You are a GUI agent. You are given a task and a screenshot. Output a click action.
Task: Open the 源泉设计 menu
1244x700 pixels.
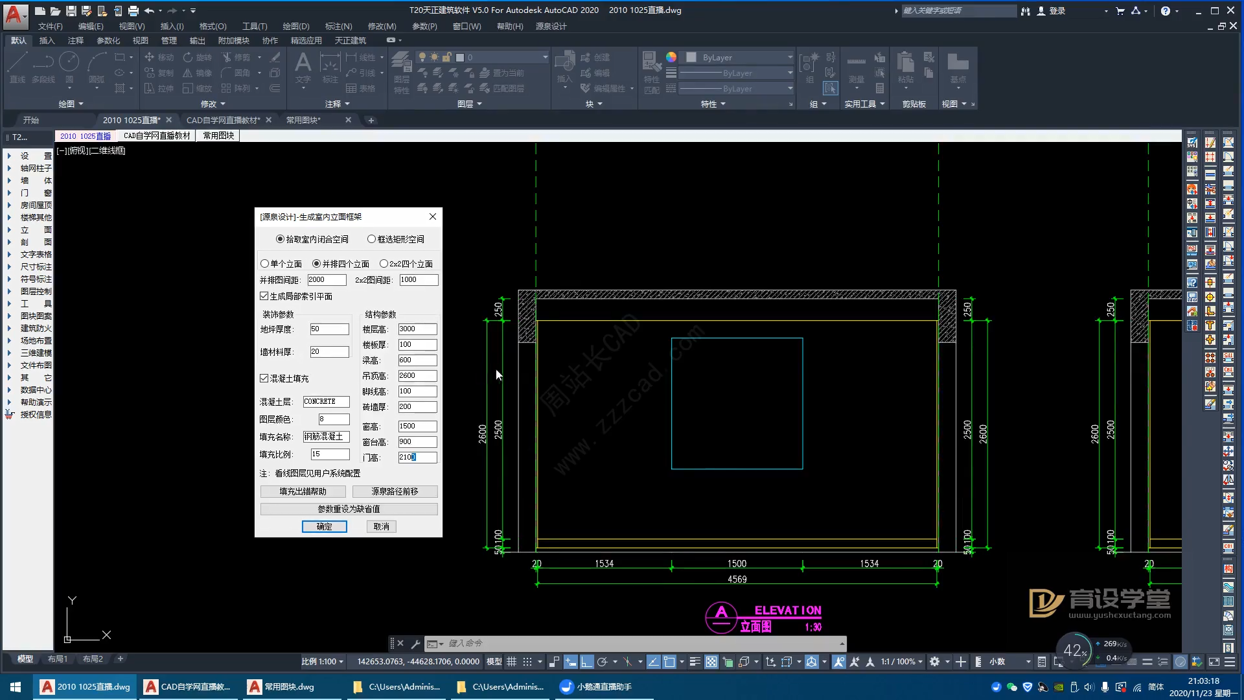coord(551,27)
